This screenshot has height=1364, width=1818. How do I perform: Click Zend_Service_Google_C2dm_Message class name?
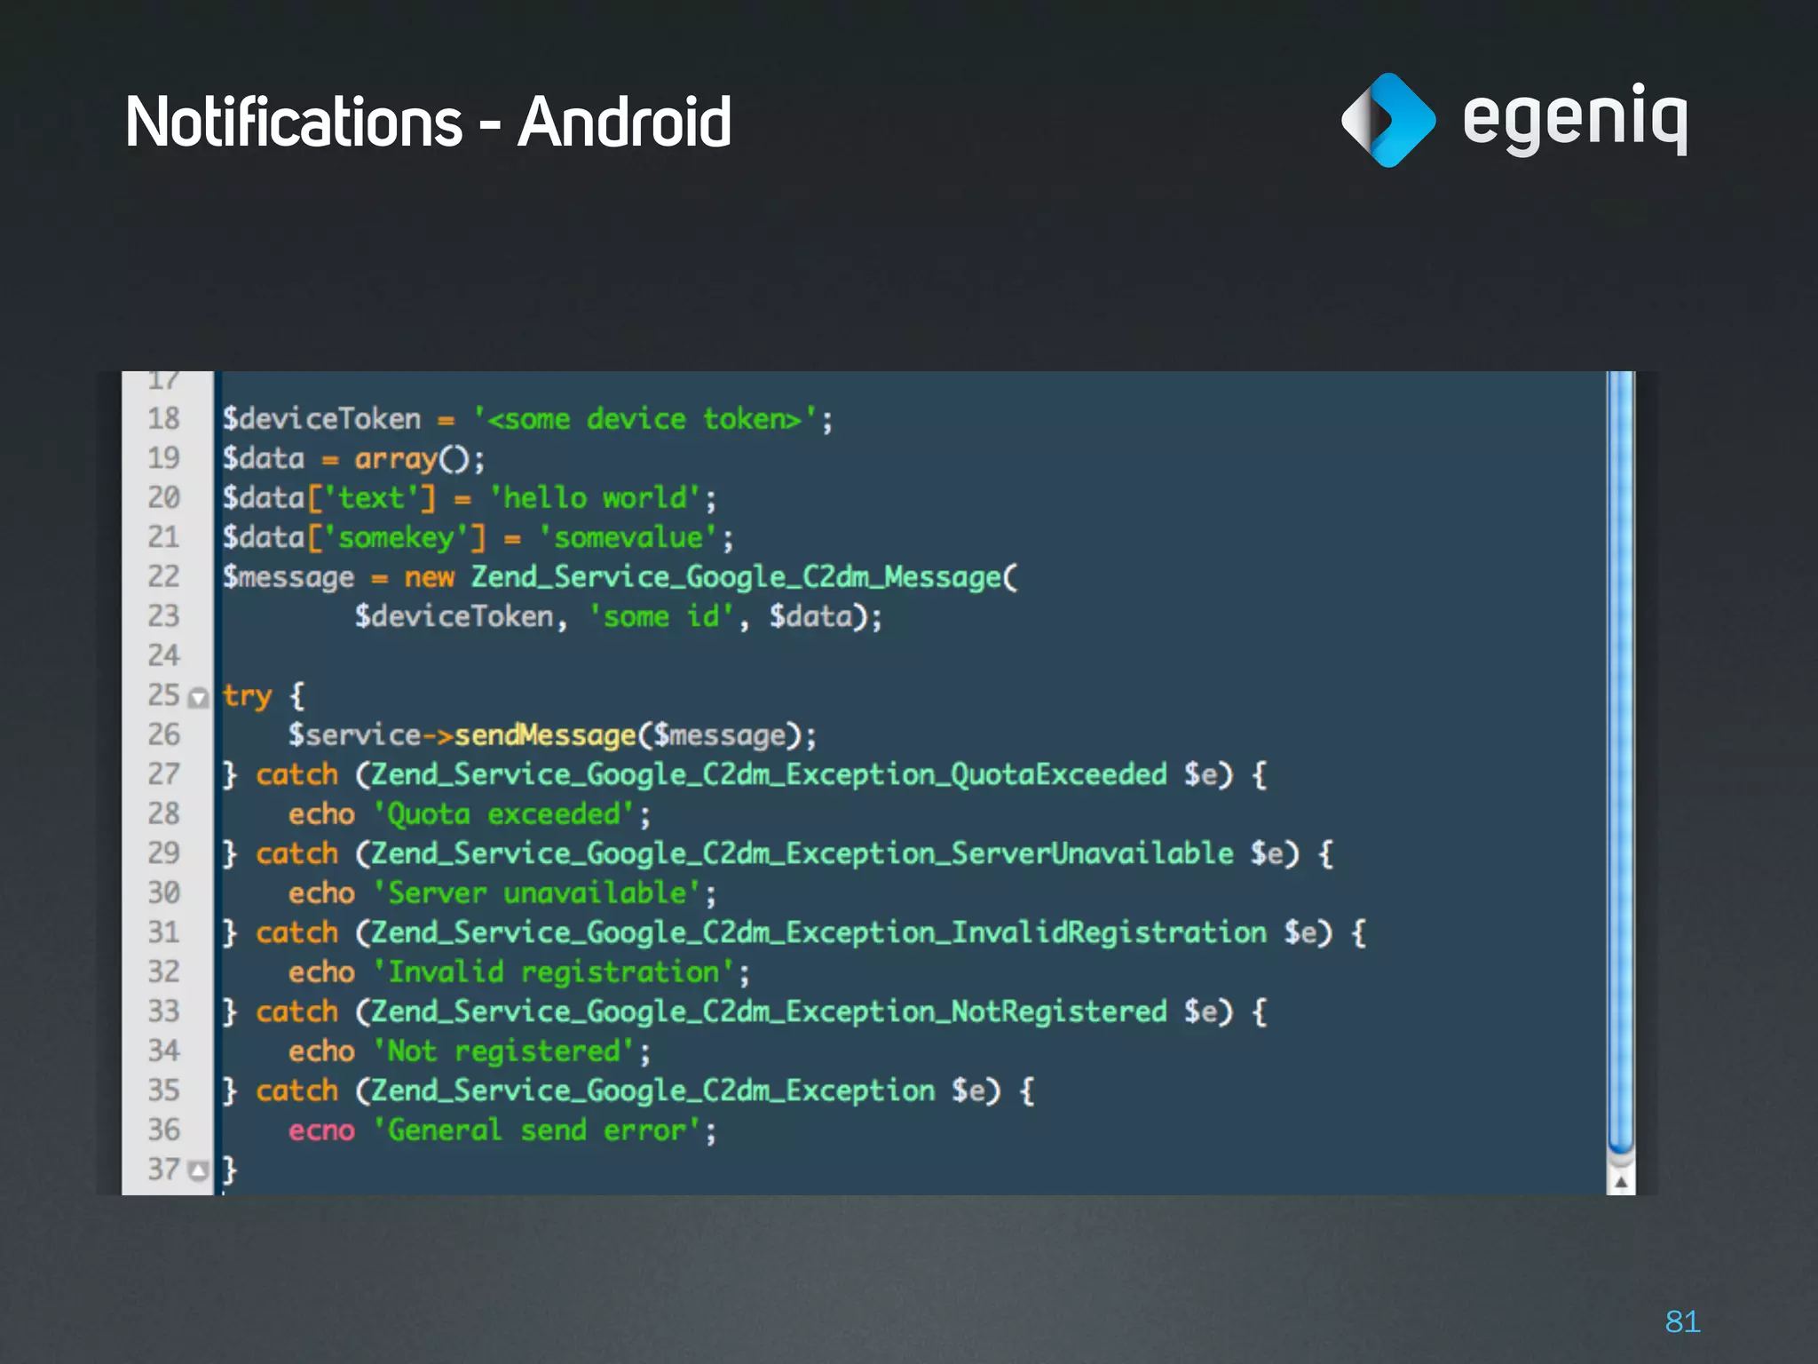736,576
